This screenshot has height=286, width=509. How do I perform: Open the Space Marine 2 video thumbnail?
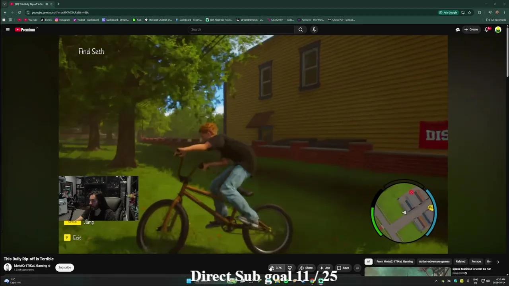408,272
